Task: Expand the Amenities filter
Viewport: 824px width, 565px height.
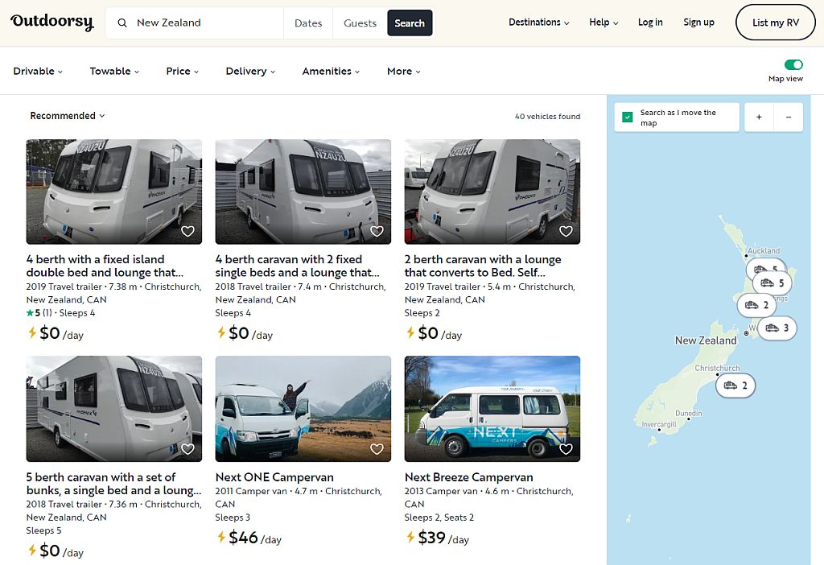Action: tap(330, 71)
